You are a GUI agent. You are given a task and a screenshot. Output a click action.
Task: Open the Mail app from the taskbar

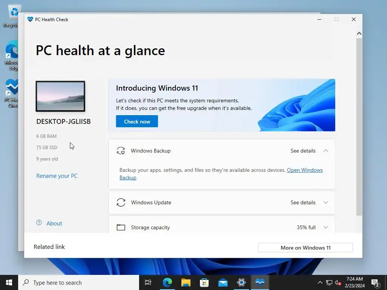(223, 282)
